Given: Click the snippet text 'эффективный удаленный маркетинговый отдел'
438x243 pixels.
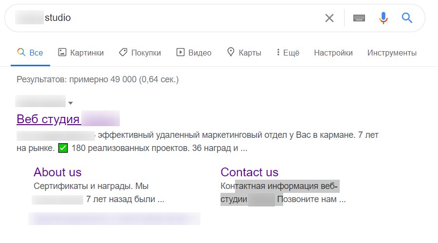Looking at the screenshot, I should 192,135.
